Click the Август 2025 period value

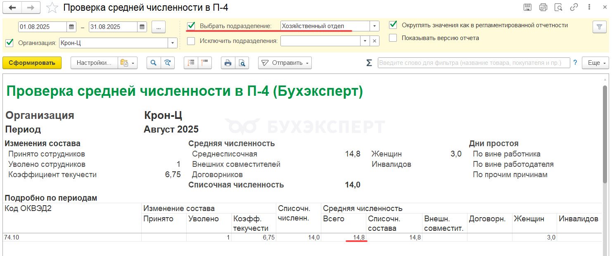[x=171, y=129]
